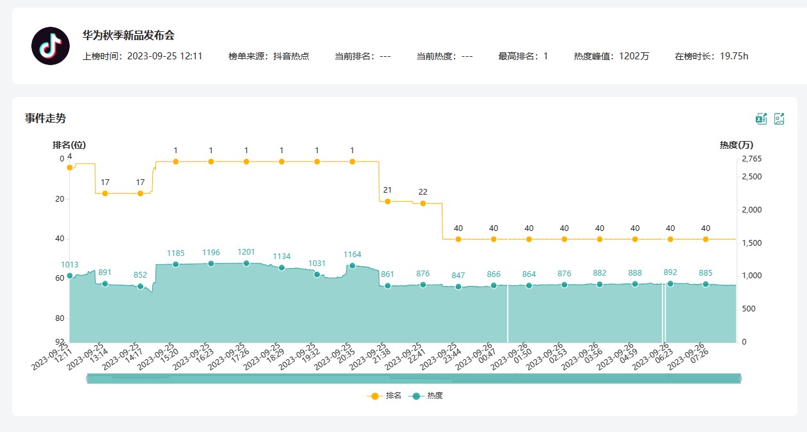Click the Douyin TikTok logo icon
The height and width of the screenshot is (432, 807).
(51, 46)
